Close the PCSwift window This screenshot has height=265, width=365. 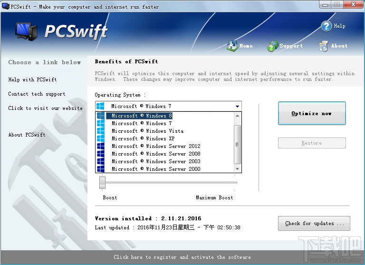pos(353,4)
